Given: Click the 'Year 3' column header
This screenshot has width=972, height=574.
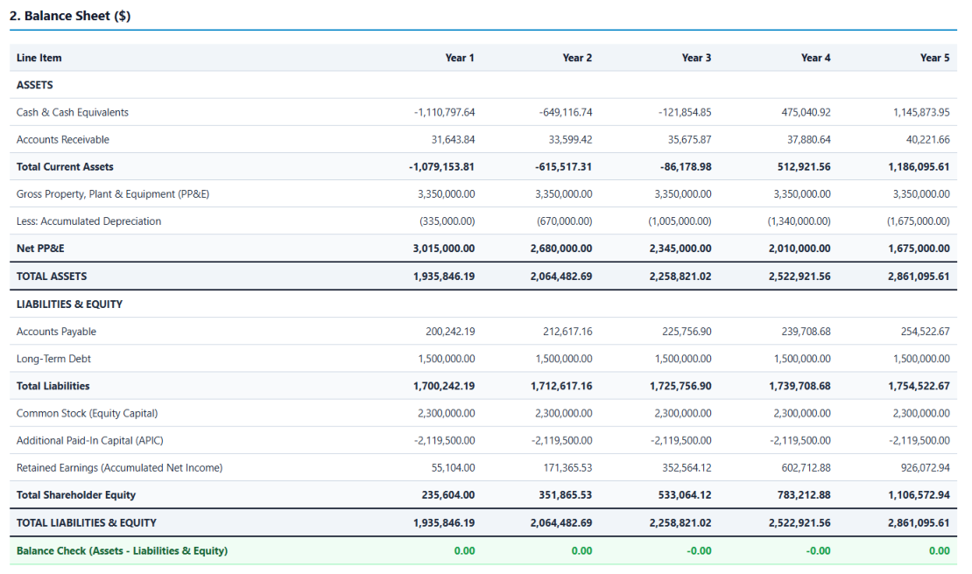Looking at the screenshot, I should (696, 58).
